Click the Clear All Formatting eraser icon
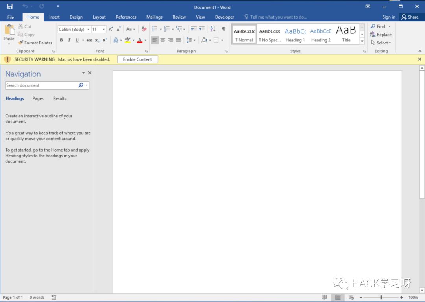This screenshot has height=302, width=425. 144,29
